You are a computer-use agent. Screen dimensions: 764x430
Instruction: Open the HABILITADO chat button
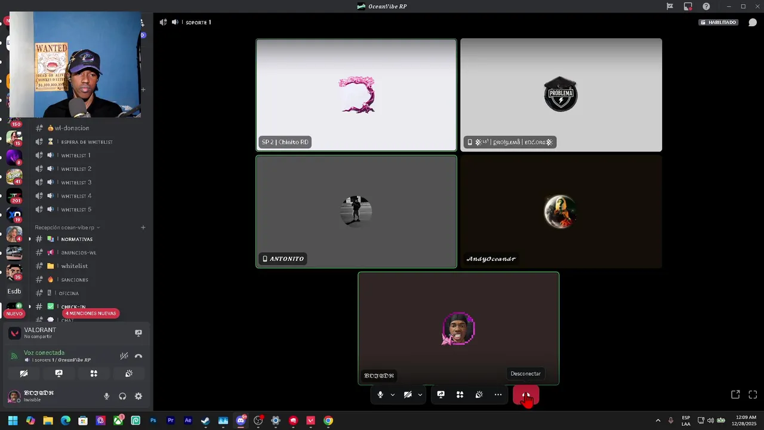[719, 22]
